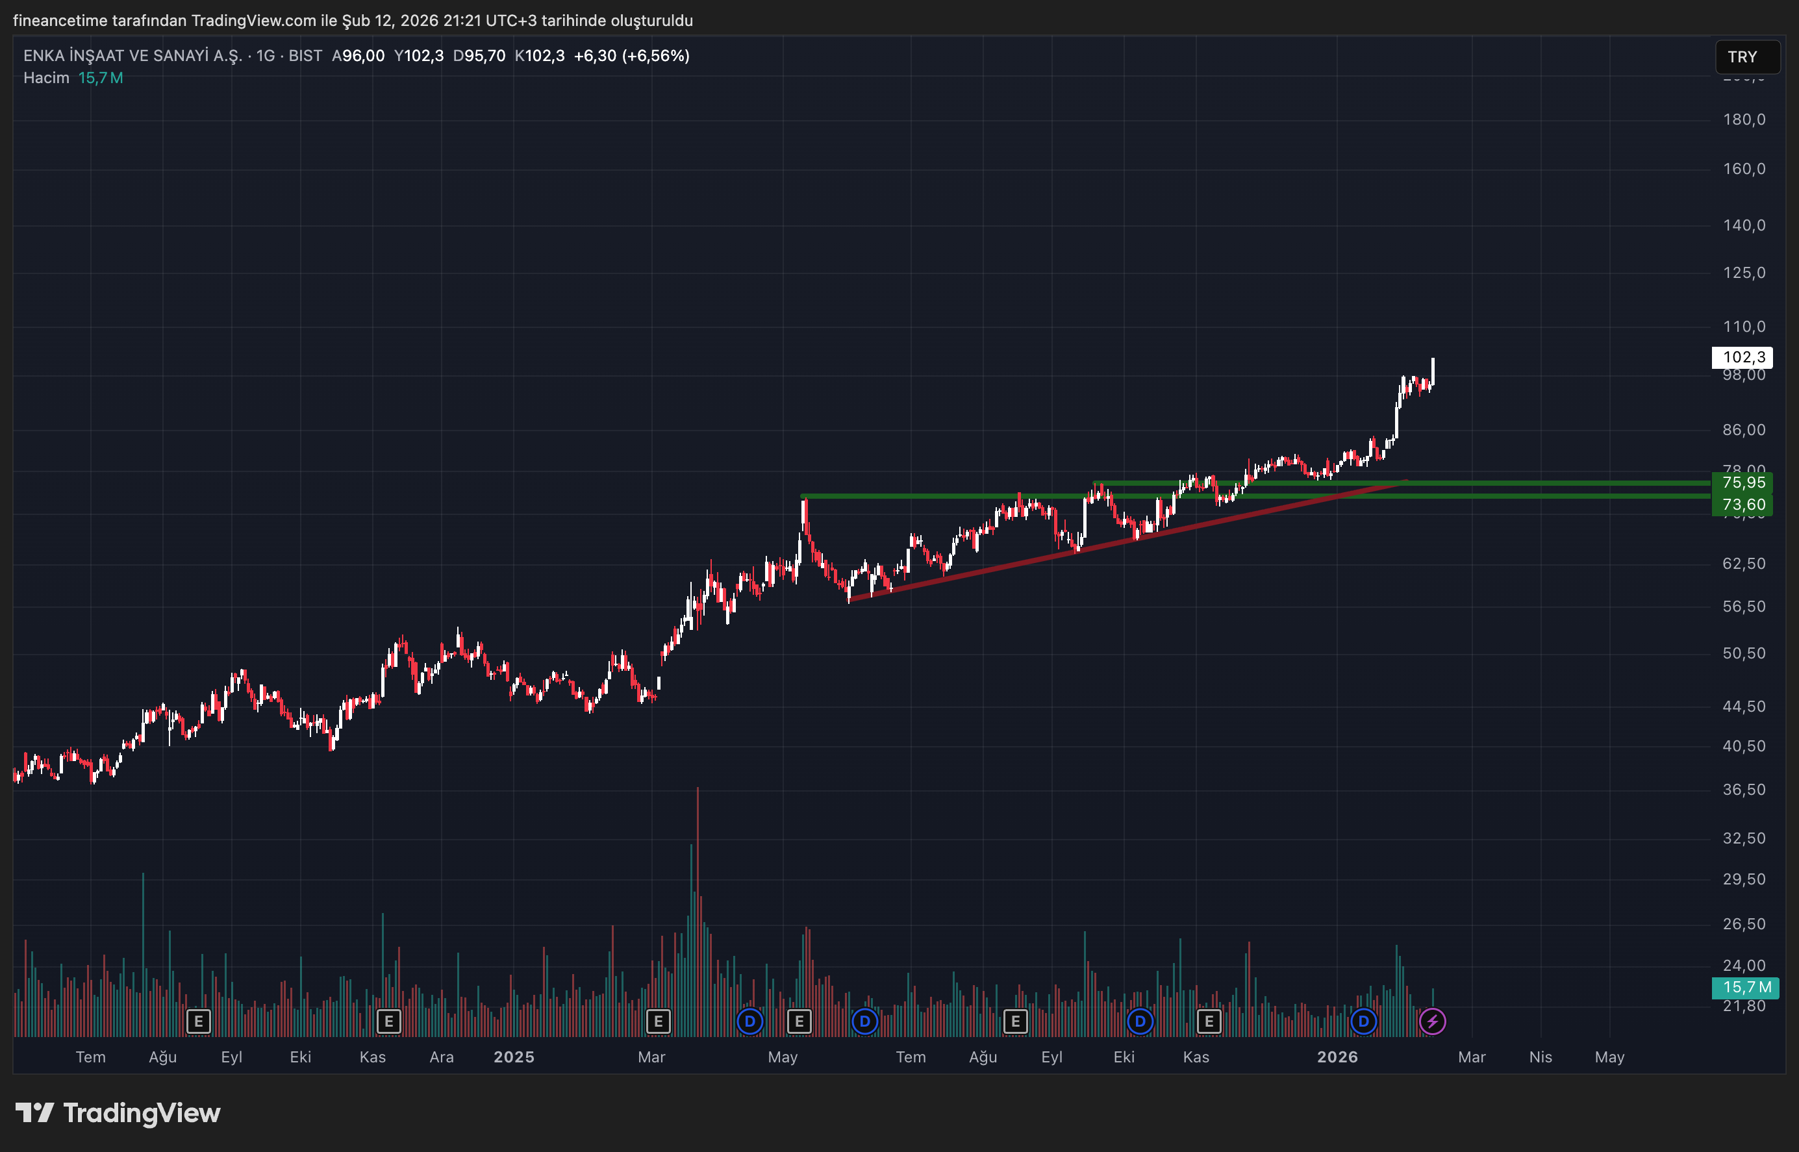Click the leftmost E earnings marker
1799x1152 pixels.
(198, 1021)
